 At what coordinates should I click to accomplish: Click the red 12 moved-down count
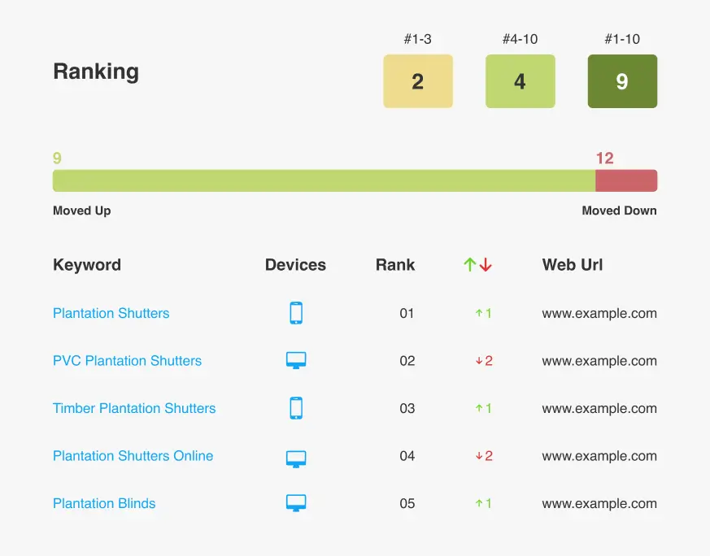605,158
